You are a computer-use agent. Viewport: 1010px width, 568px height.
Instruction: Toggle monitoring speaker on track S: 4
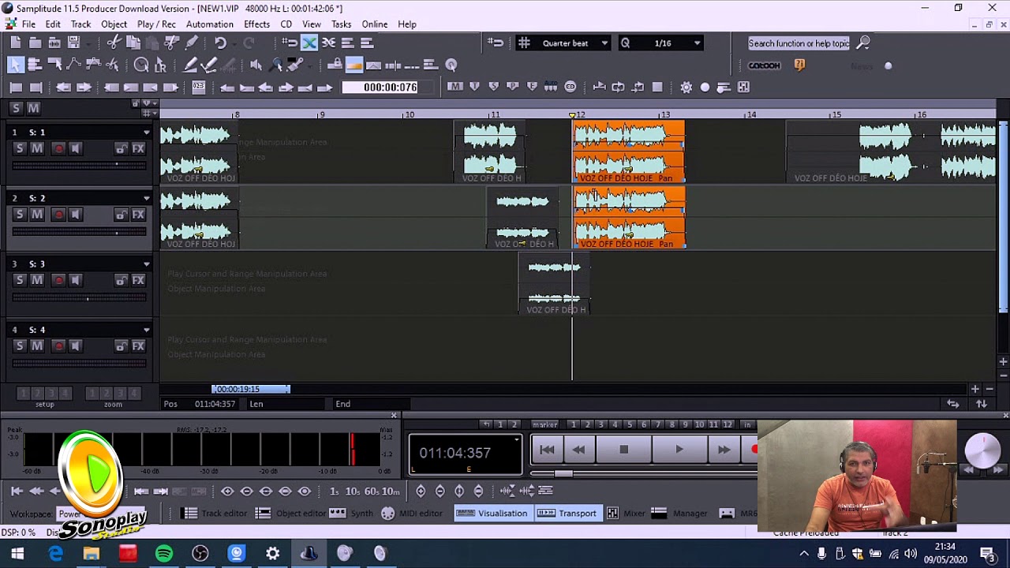[76, 346]
